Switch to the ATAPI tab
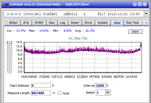Screen dimensions: 151x103 tap(39, 23)
